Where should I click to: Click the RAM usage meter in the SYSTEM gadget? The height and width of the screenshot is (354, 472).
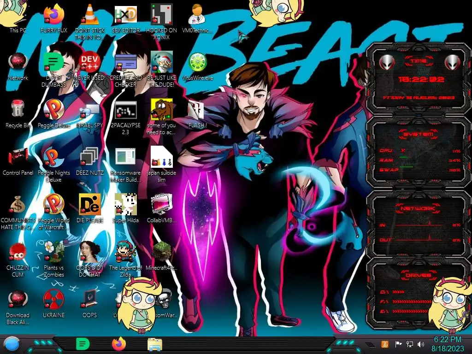pos(419,160)
